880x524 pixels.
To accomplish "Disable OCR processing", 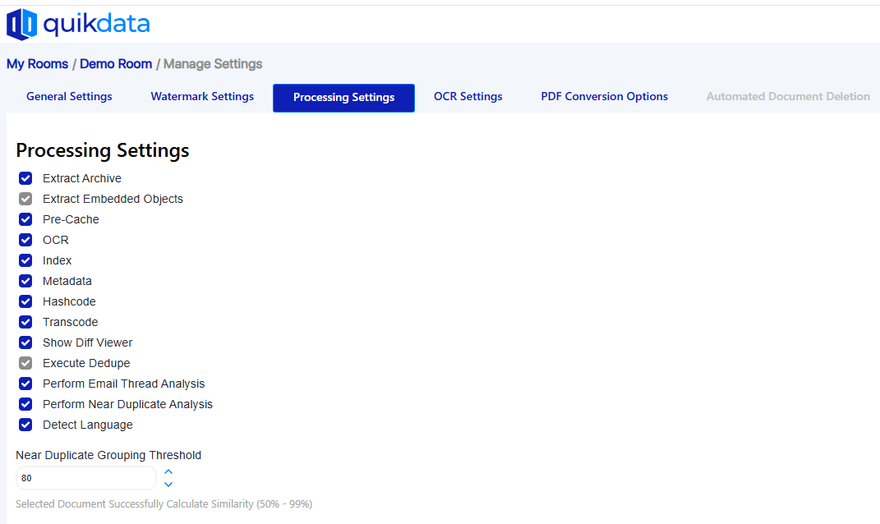I will 25,240.
